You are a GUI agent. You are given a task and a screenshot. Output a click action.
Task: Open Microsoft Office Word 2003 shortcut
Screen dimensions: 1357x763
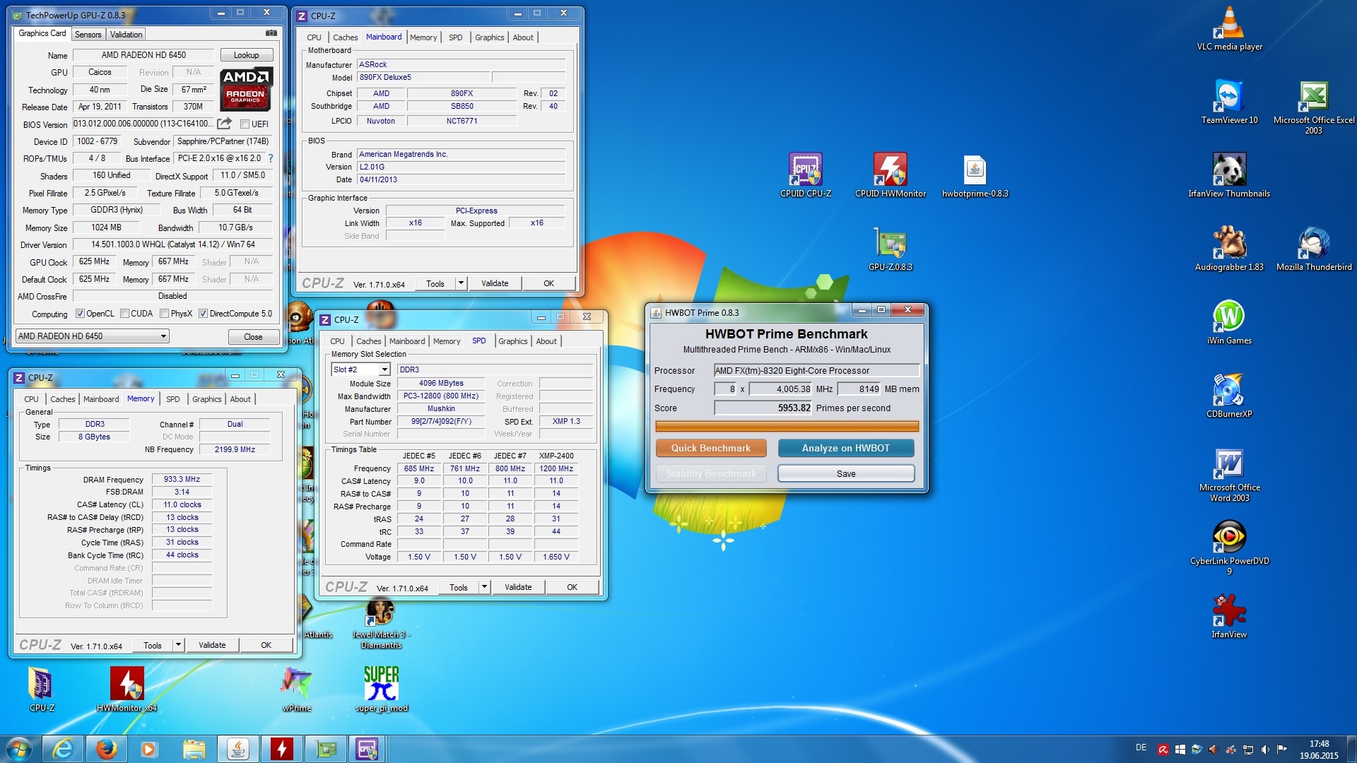click(1229, 475)
